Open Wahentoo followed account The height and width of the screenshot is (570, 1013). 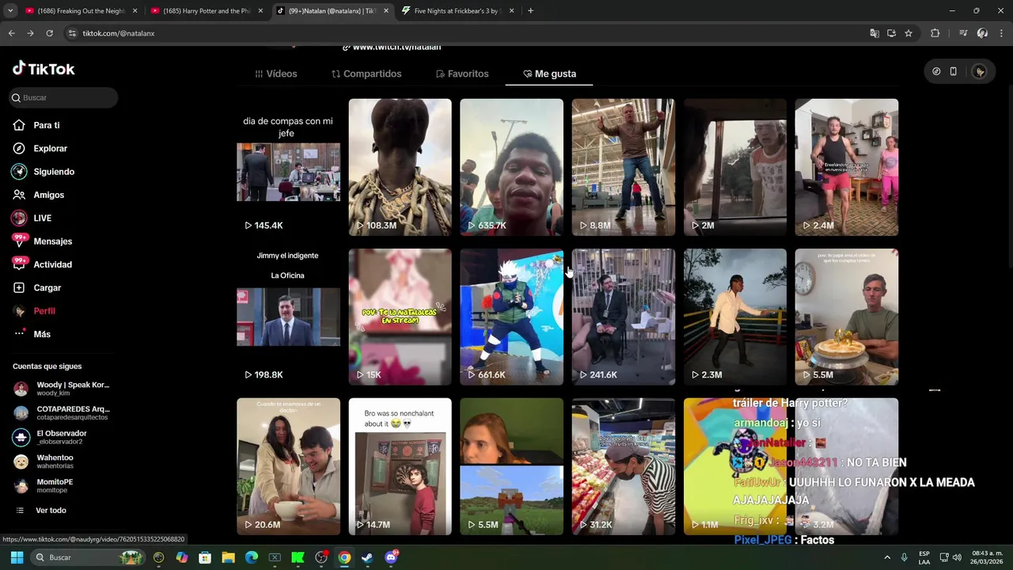click(x=44, y=461)
